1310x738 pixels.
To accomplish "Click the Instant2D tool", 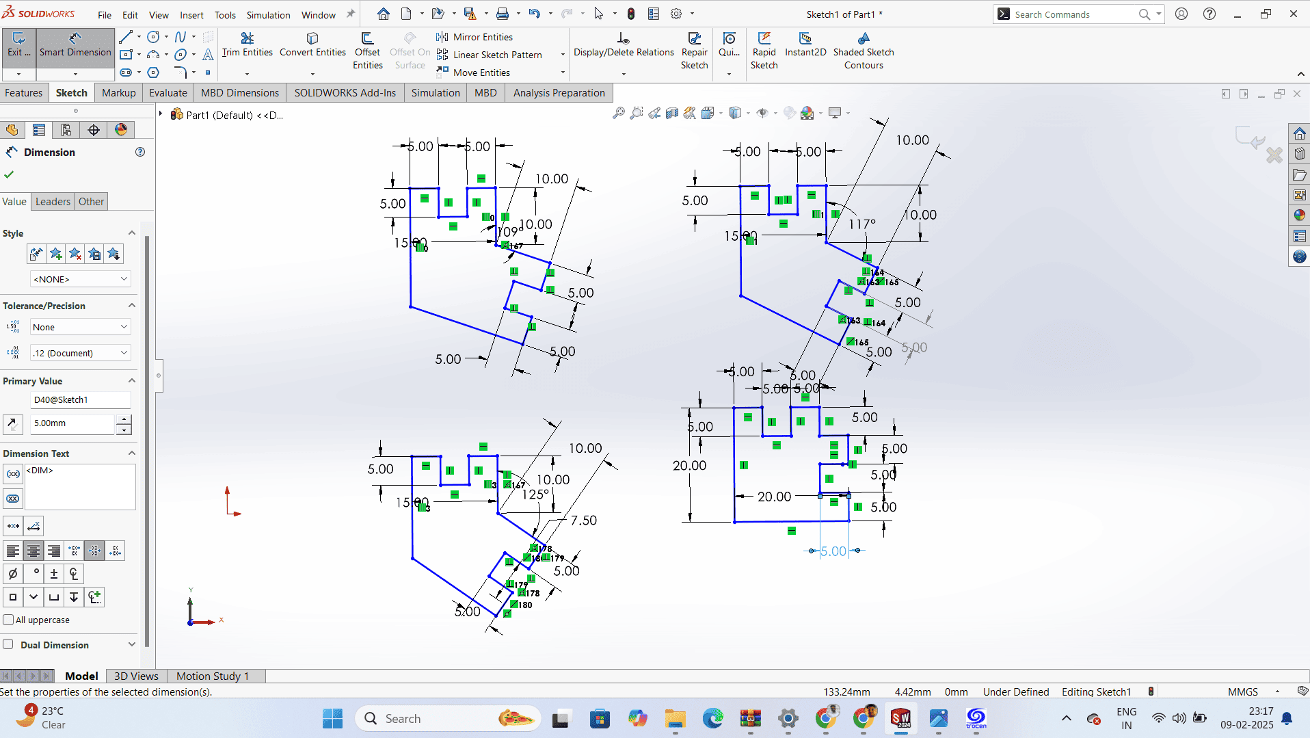I will pyautogui.click(x=805, y=44).
